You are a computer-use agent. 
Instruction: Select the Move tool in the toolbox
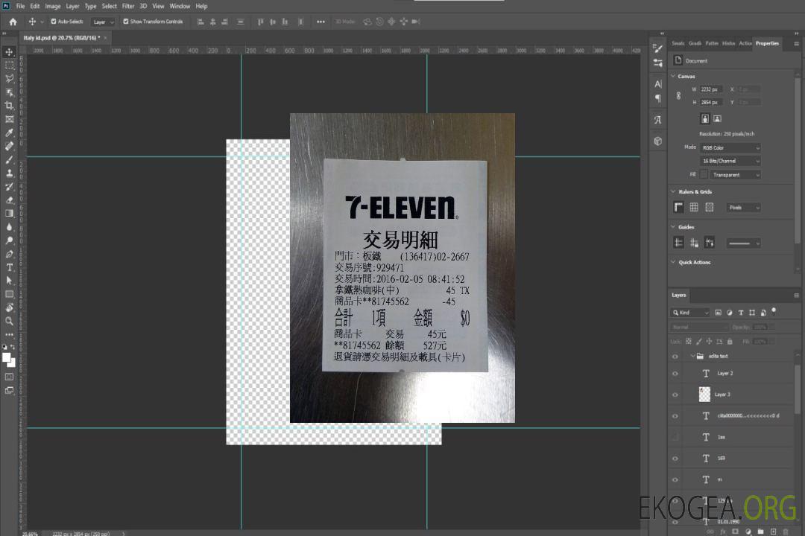coord(9,52)
